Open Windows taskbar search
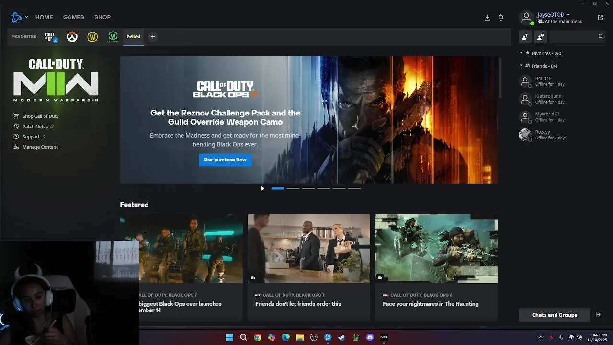The image size is (613, 345). [x=243, y=337]
